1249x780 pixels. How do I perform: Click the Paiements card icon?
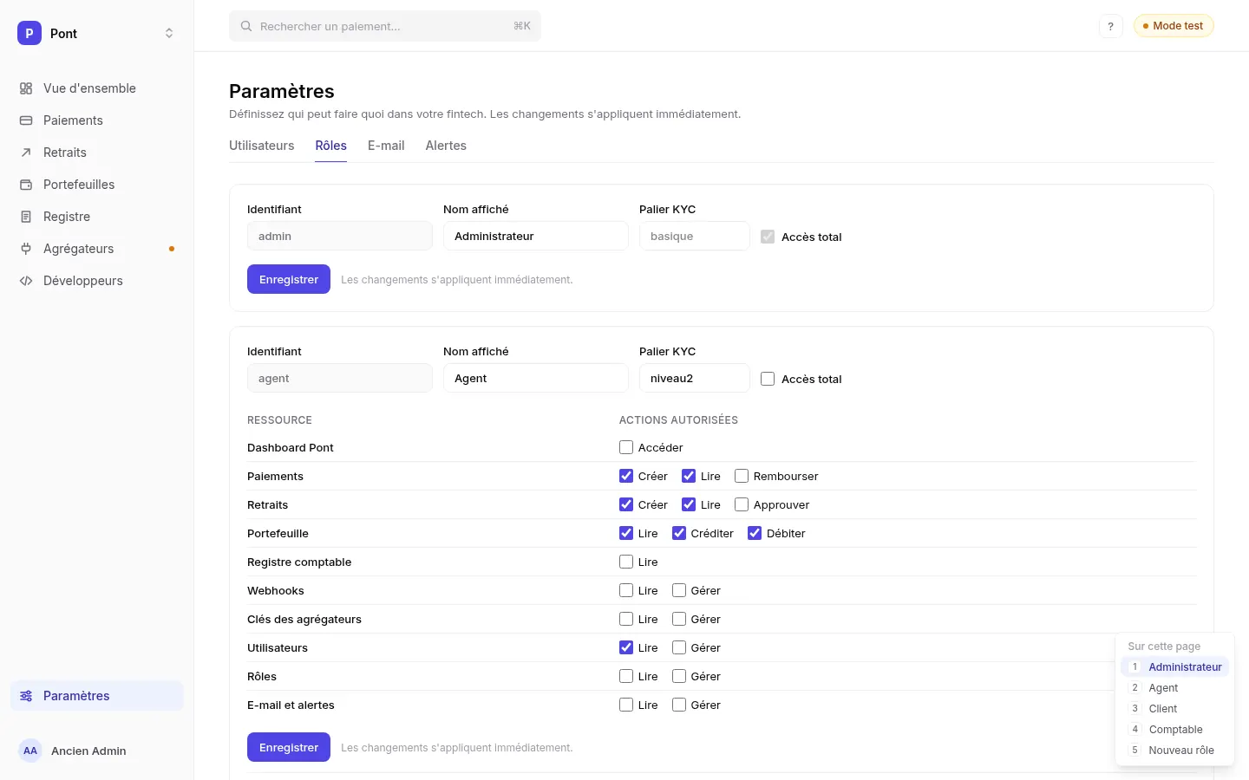26,120
